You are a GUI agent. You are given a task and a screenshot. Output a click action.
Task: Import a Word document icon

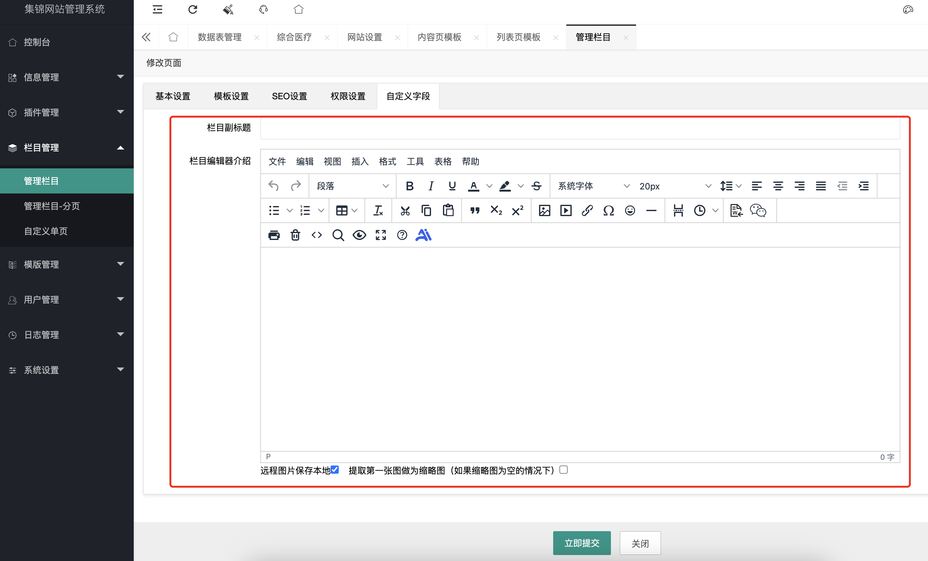pyautogui.click(x=736, y=210)
